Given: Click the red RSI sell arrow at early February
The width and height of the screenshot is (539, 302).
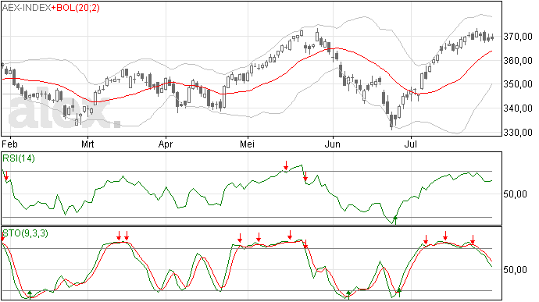Looking at the screenshot, I should pyautogui.click(x=6, y=176).
